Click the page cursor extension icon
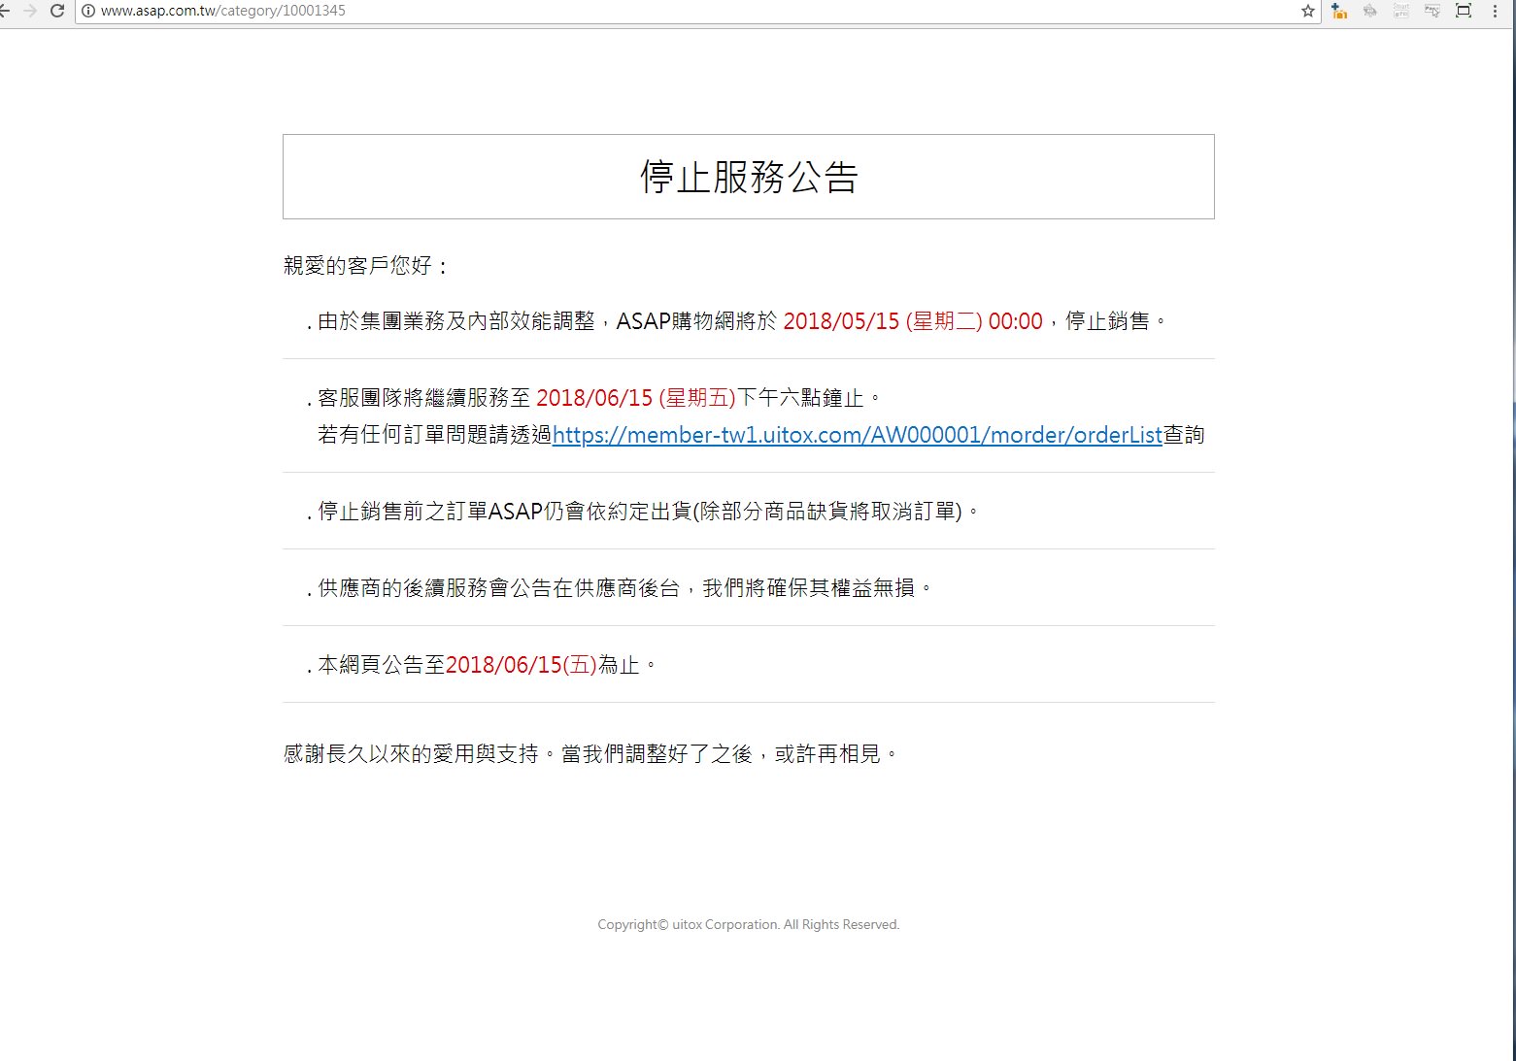 pos(1432,11)
